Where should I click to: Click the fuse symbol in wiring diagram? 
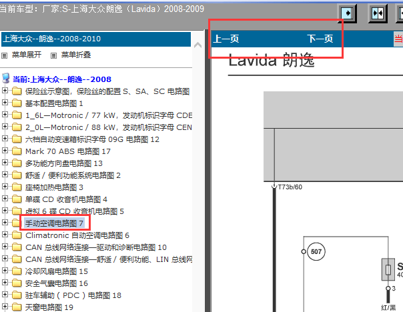[388, 269]
